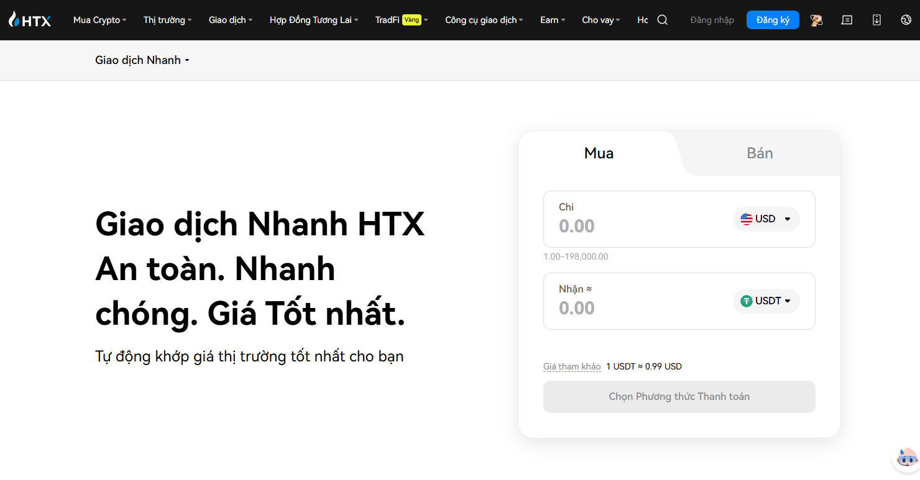The height and width of the screenshot is (480, 920).
Task: Switch to the Bán tab
Action: pos(760,153)
